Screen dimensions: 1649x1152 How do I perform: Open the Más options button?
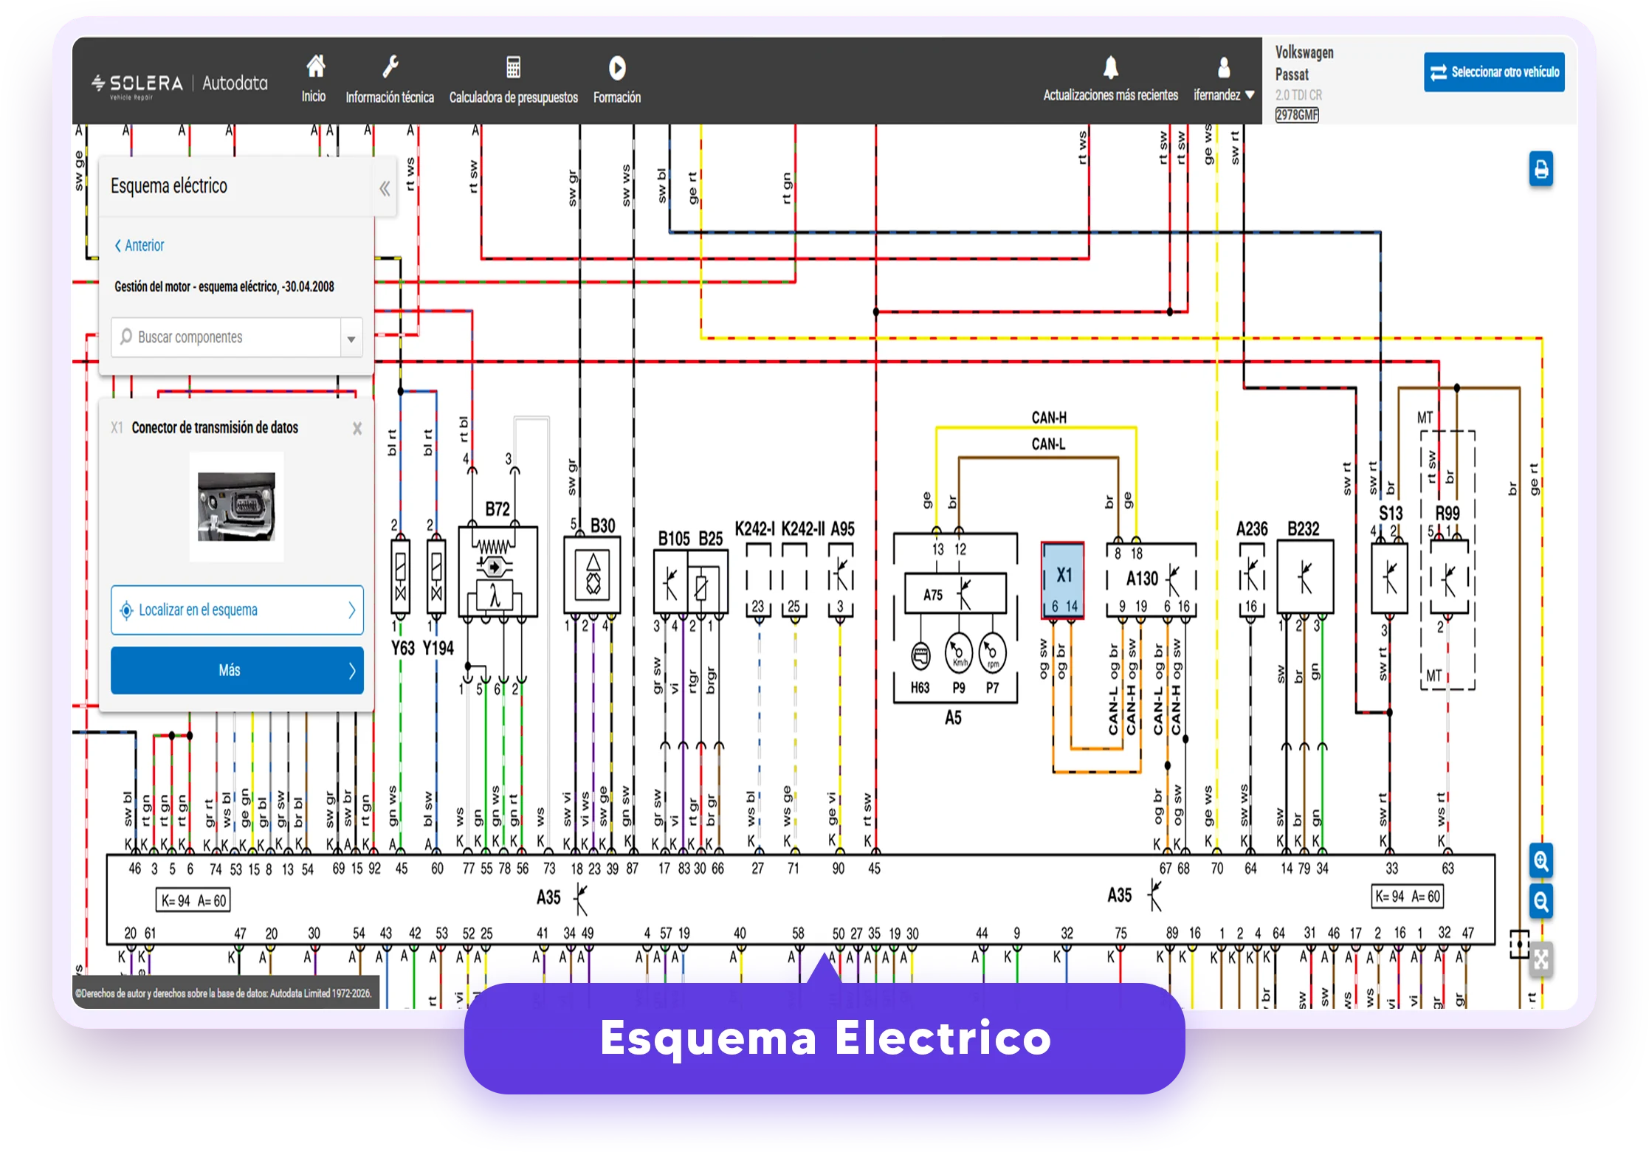pos(237,670)
